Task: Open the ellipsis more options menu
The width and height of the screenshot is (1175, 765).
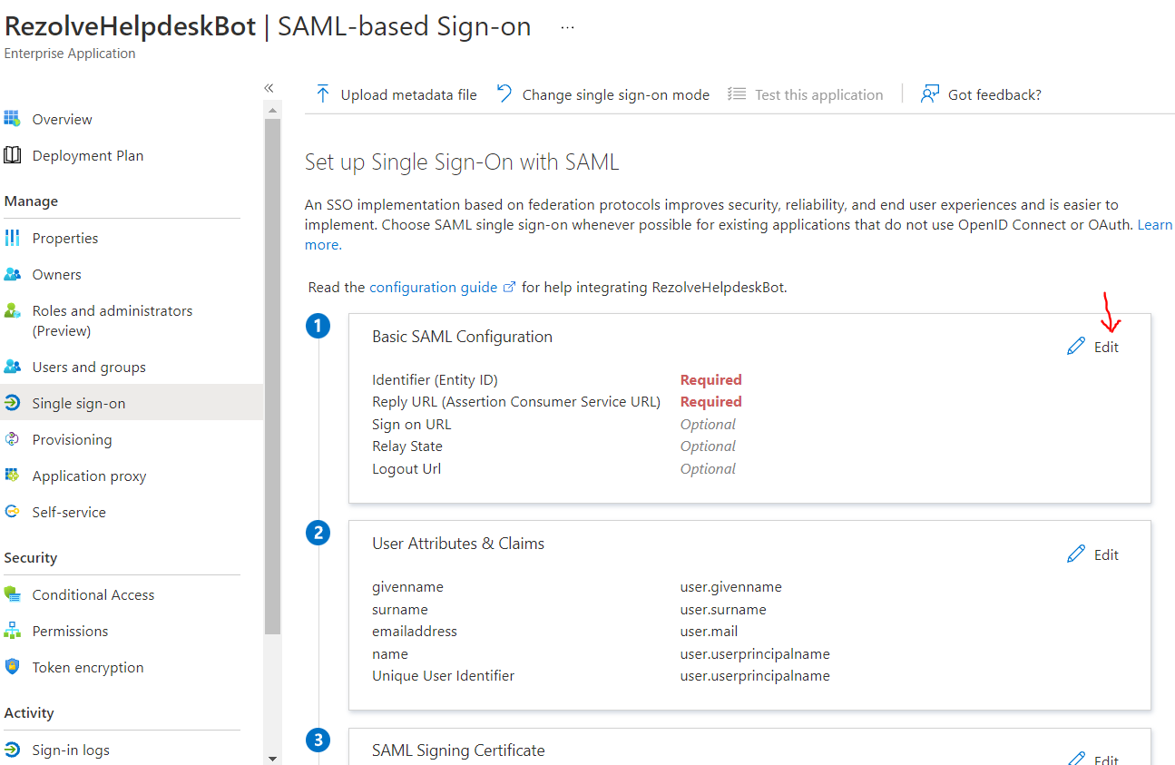Action: [568, 27]
